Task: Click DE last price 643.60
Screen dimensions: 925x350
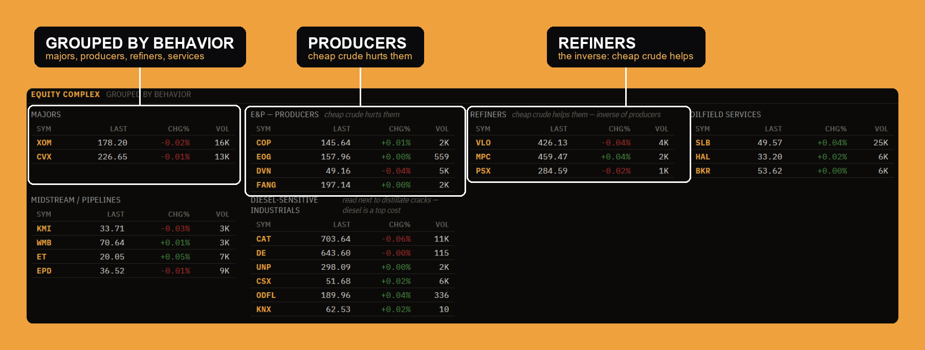Action: pyautogui.click(x=336, y=253)
